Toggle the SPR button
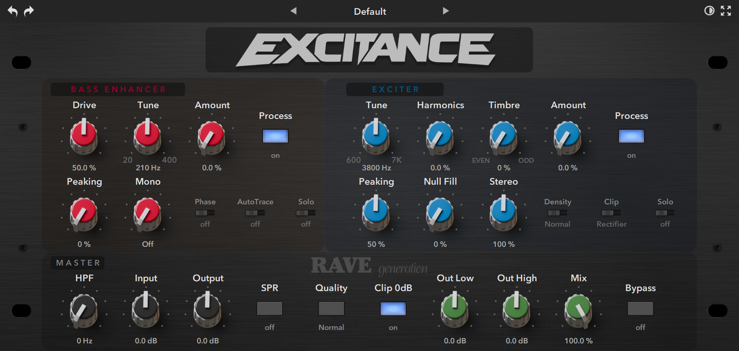Image resolution: width=739 pixels, height=351 pixels. 270,309
